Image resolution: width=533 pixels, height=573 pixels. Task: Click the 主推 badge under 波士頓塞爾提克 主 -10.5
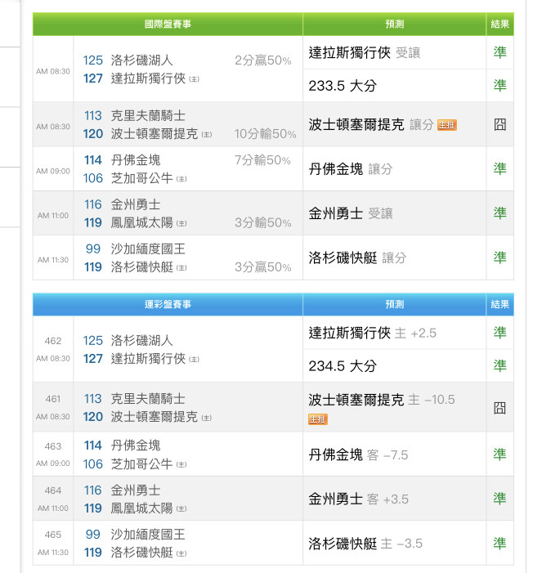point(318,419)
